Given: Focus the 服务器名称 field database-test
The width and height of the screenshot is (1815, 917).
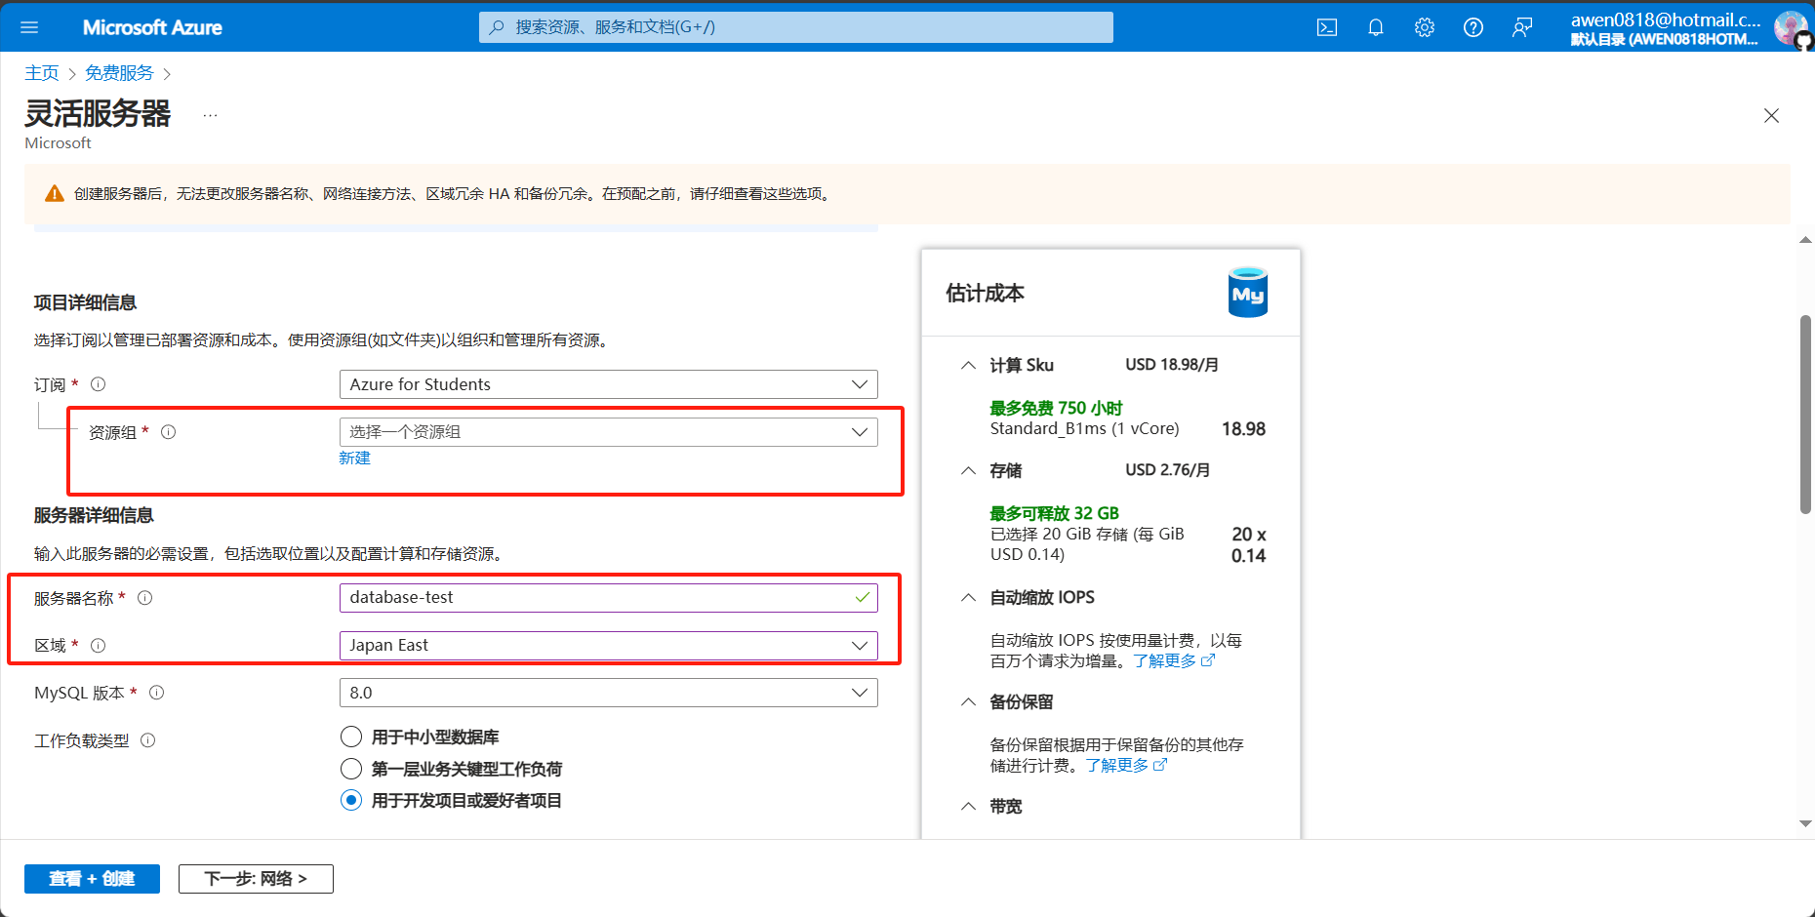Looking at the screenshot, I should (608, 598).
